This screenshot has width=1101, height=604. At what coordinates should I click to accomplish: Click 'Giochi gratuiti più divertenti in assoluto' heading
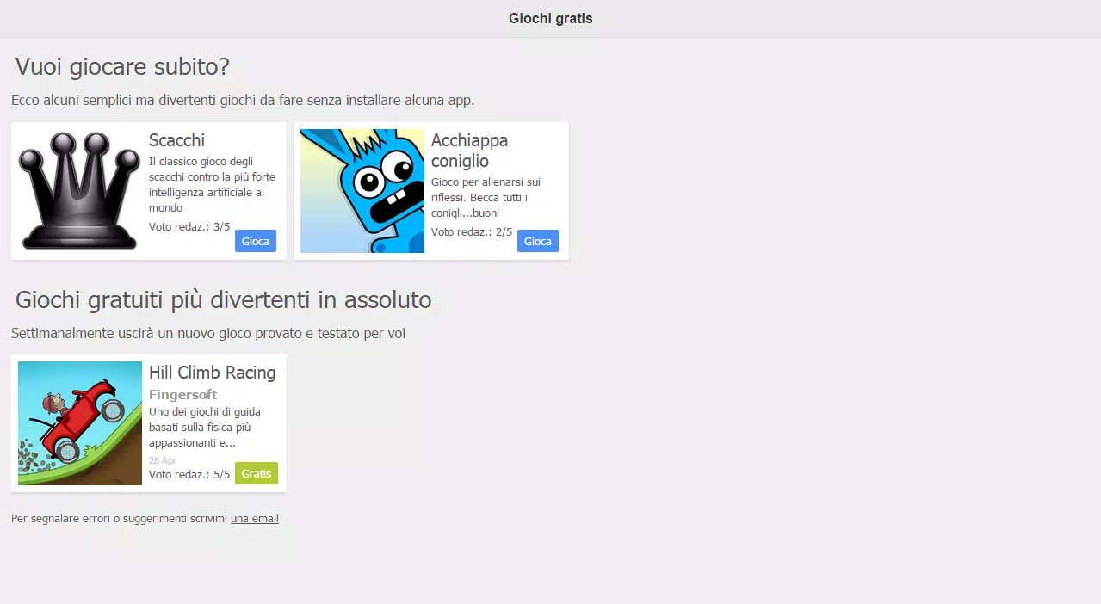point(224,299)
